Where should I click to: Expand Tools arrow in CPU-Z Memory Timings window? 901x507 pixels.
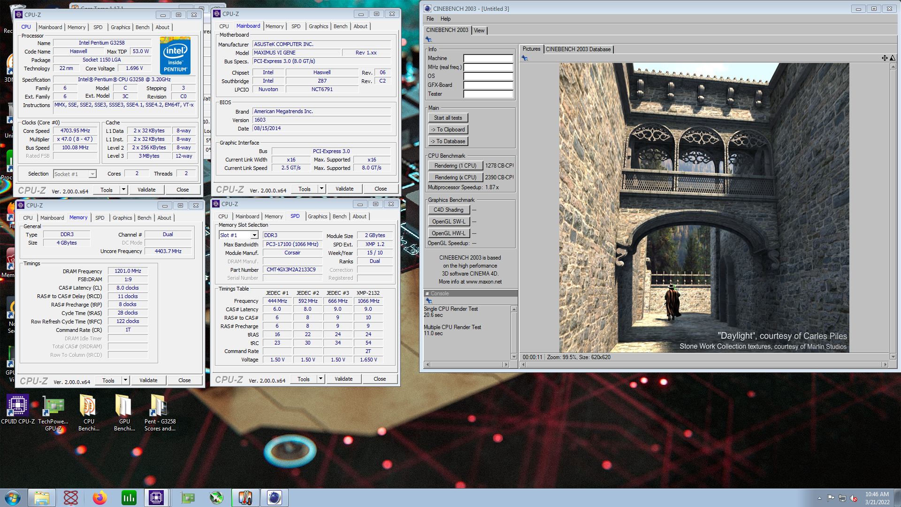pos(126,380)
